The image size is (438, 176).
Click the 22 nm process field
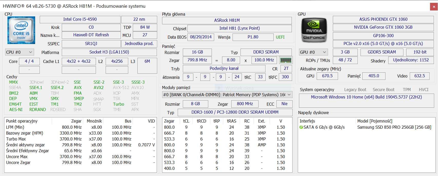(x=139, y=19)
